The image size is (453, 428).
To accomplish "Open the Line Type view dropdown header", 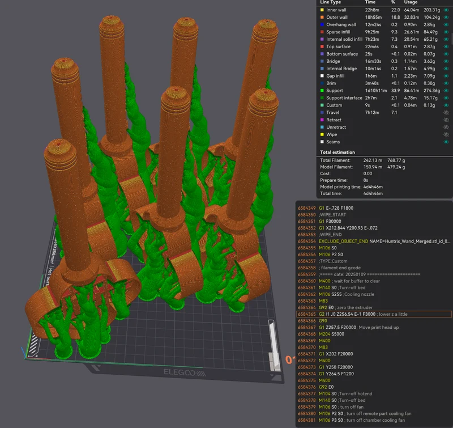I will (x=330, y=2).
